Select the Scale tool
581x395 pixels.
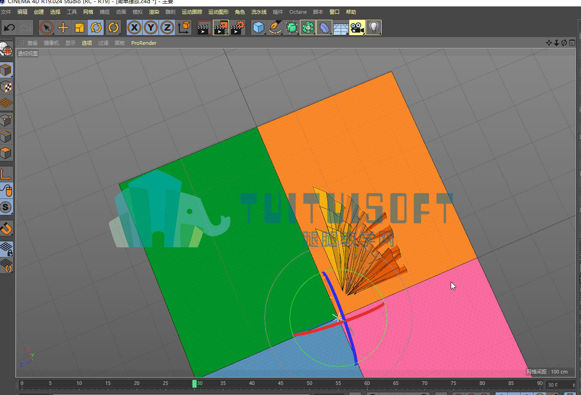click(80, 28)
